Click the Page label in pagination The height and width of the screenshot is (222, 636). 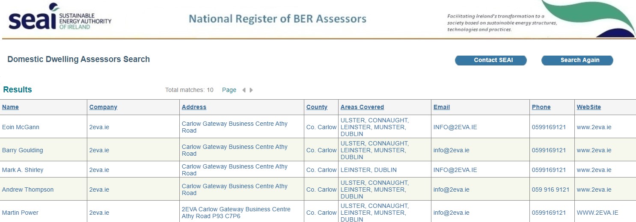[x=229, y=90]
